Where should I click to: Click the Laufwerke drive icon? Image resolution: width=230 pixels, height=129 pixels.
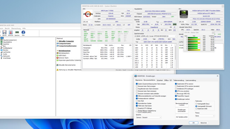(1, 52)
